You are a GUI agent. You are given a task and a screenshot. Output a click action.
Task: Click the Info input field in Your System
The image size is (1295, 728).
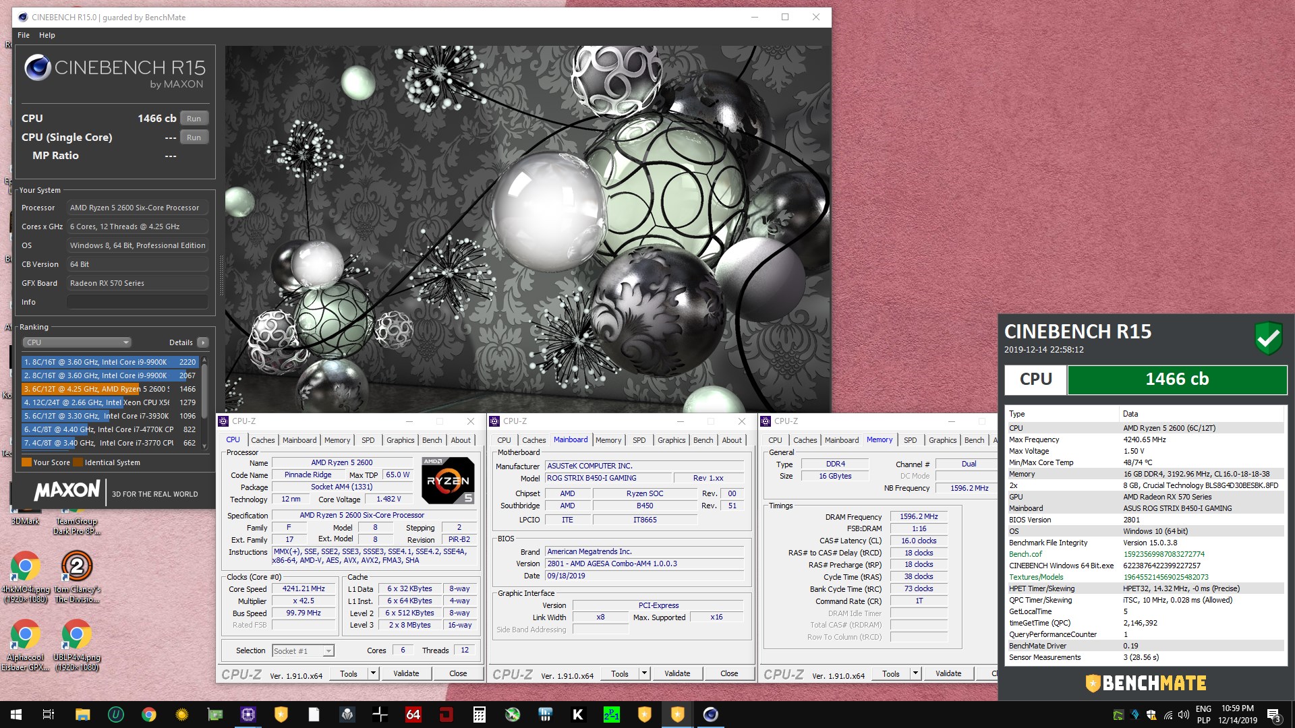(138, 302)
